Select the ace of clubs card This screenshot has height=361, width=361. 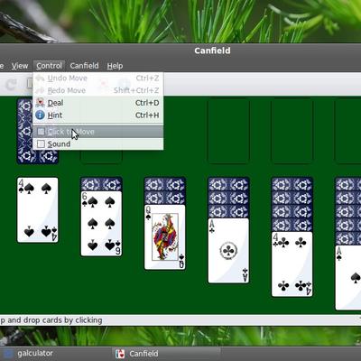[x=228, y=251]
